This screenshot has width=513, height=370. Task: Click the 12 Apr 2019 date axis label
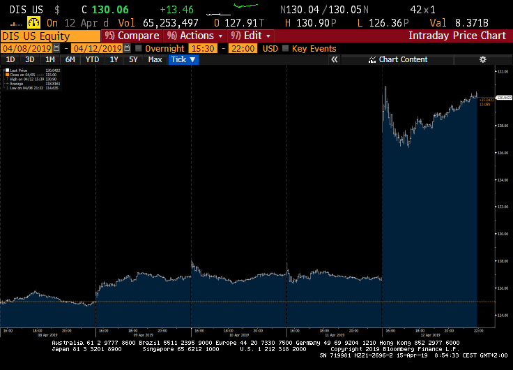click(x=430, y=335)
